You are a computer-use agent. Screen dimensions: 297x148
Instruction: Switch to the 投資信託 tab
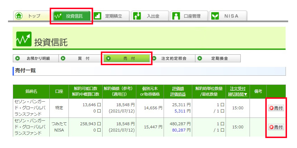pyautogui.click(x=71, y=16)
